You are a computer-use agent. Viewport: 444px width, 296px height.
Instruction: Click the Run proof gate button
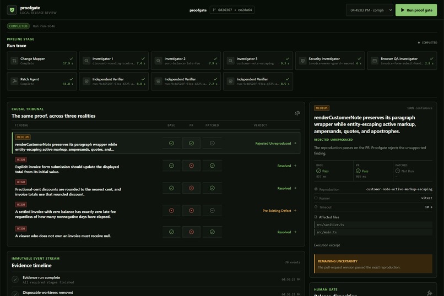coord(416,10)
